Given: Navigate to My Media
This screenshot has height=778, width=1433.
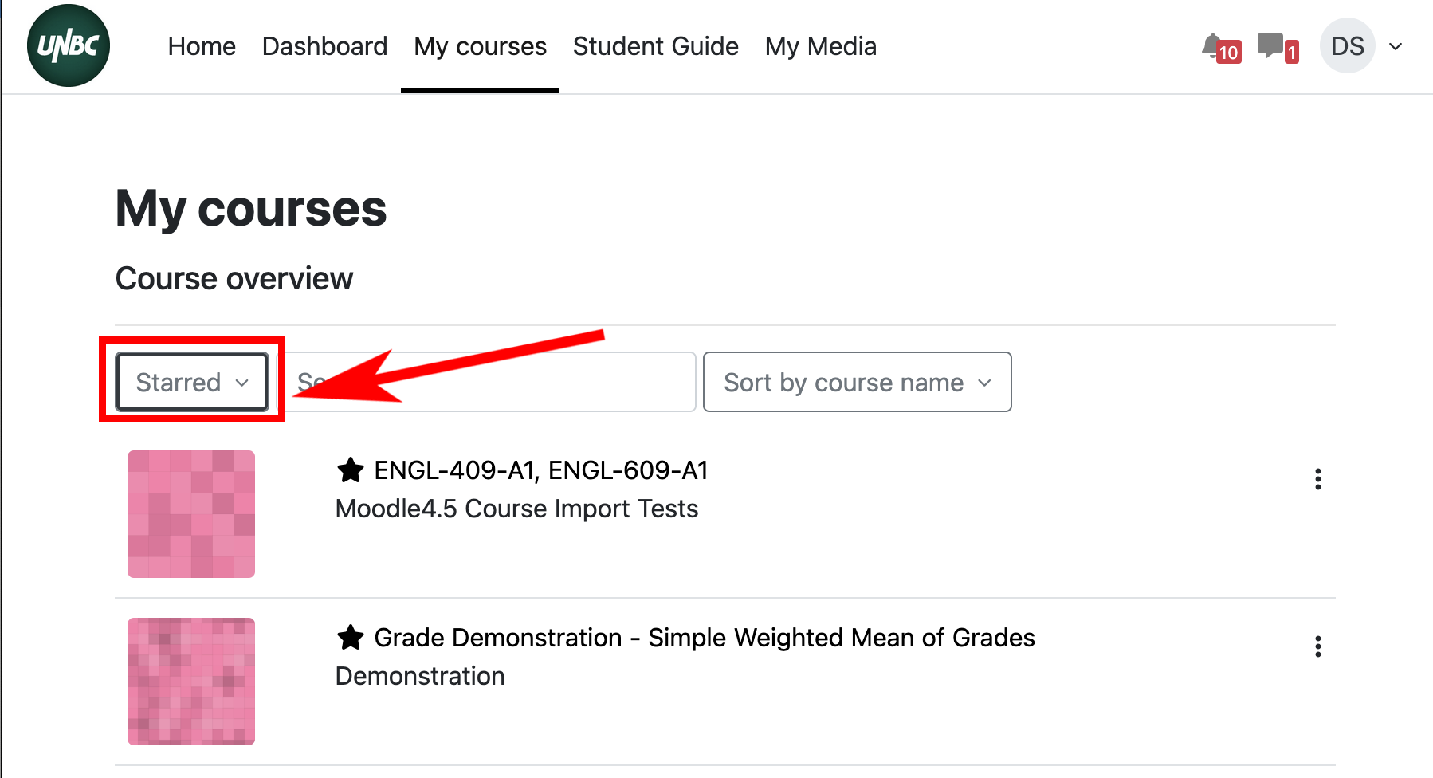Looking at the screenshot, I should [820, 46].
